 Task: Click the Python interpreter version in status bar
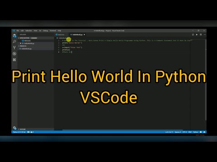19,132
